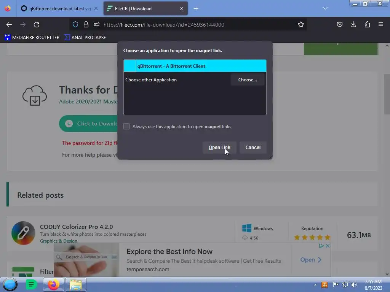This screenshot has height=292, width=390.
Task: Click the CODIJY Colorizer app icon
Action: point(23,233)
